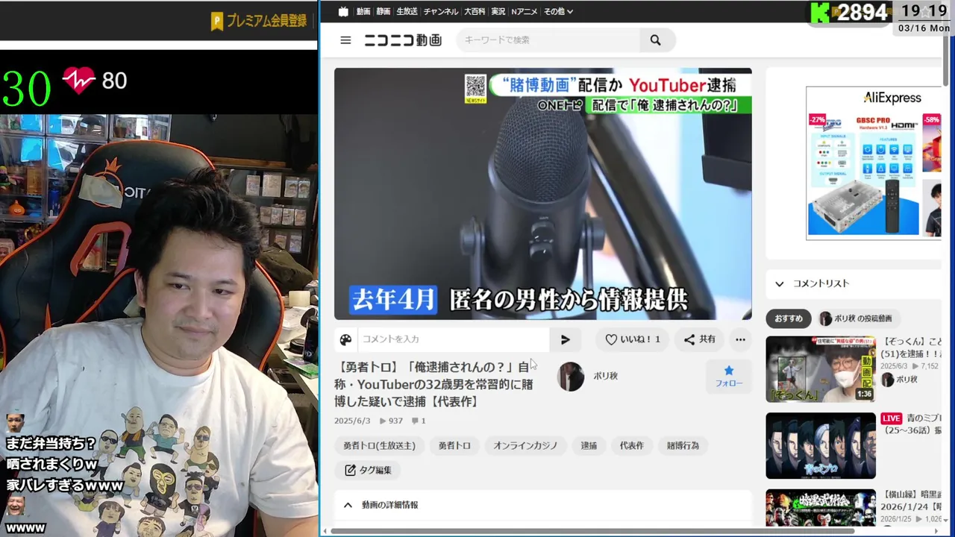Click the search magnifier button

(655, 40)
